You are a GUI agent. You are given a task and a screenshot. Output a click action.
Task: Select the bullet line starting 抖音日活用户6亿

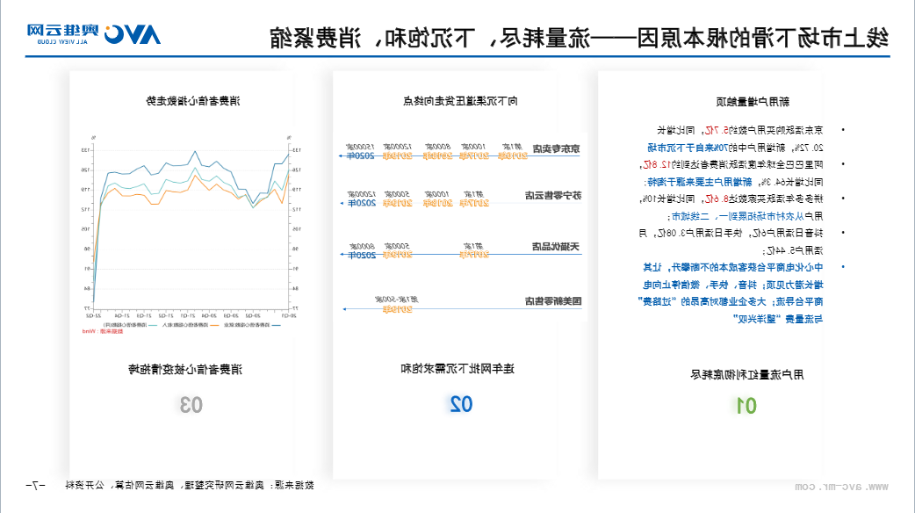[x=731, y=234]
